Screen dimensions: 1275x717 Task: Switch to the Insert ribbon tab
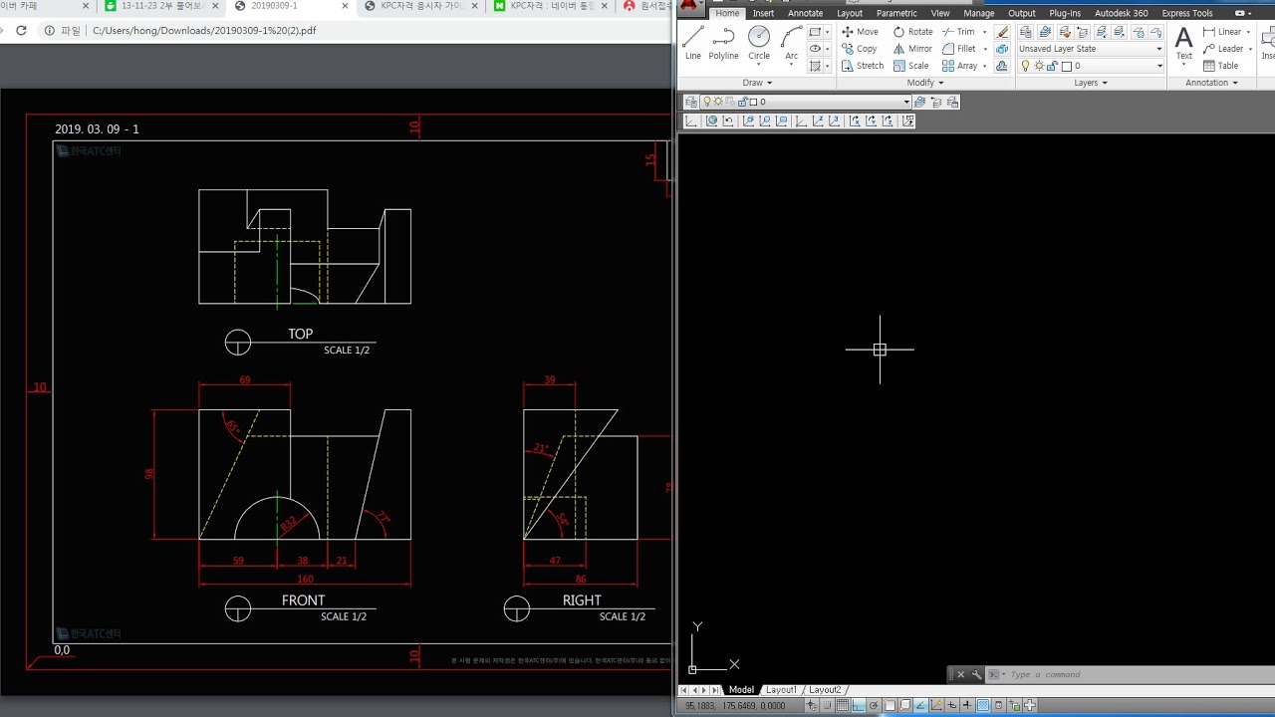(x=763, y=13)
